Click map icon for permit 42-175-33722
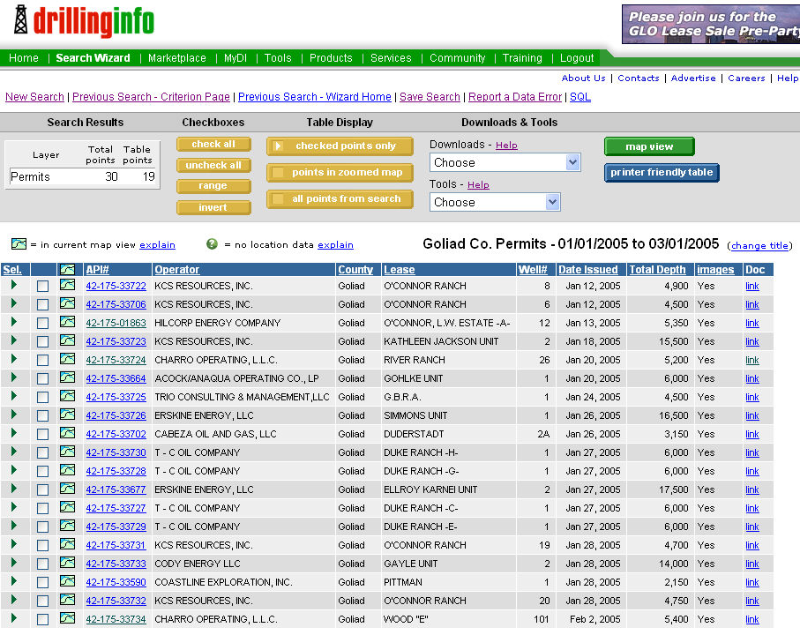The width and height of the screenshot is (800, 635). [67, 285]
